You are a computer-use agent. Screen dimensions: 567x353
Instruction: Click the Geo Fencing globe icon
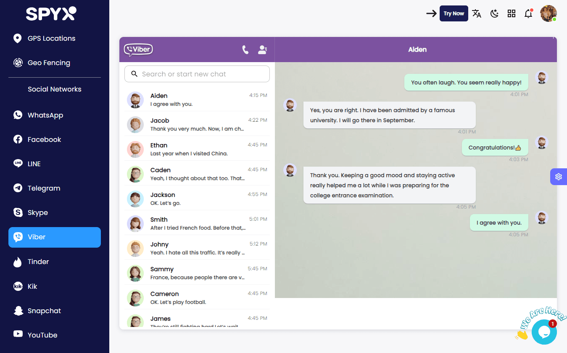coord(18,63)
